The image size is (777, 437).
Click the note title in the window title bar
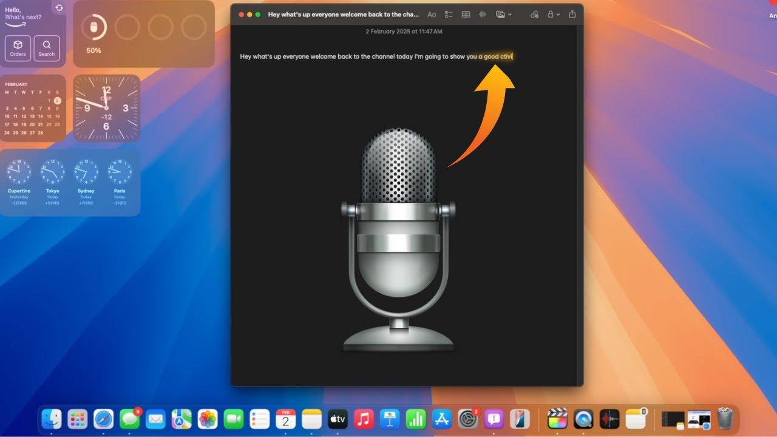coord(344,14)
